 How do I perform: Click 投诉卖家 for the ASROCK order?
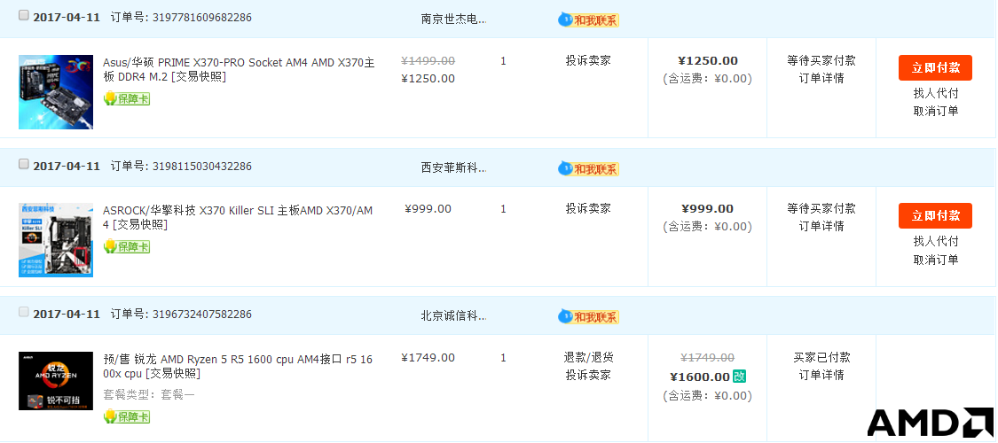589,208
